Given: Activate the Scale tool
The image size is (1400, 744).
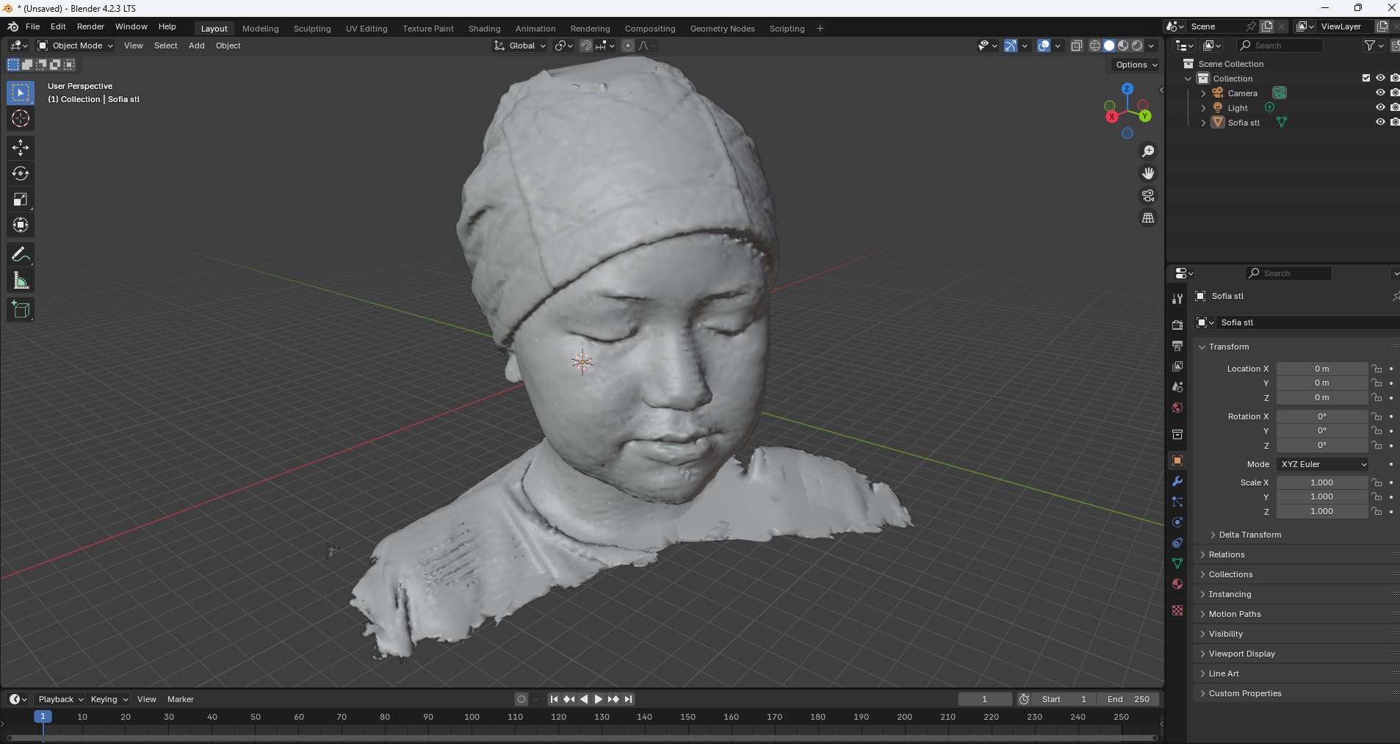Looking at the screenshot, I should click(x=21, y=199).
